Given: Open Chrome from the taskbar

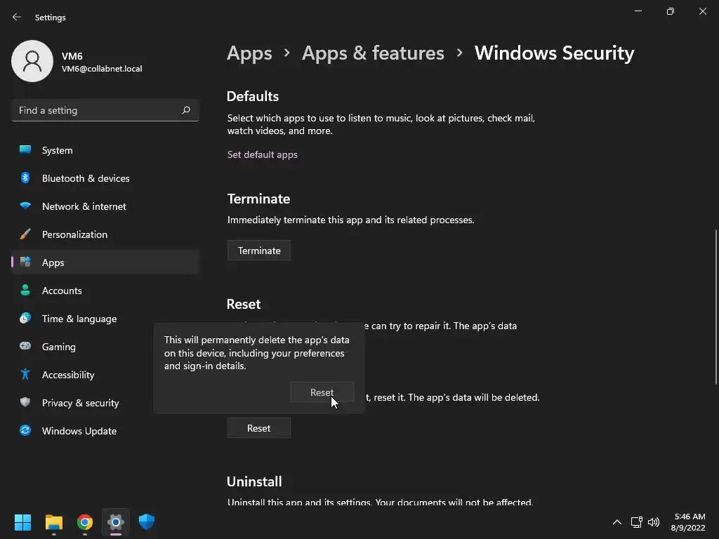Looking at the screenshot, I should pyautogui.click(x=85, y=522).
